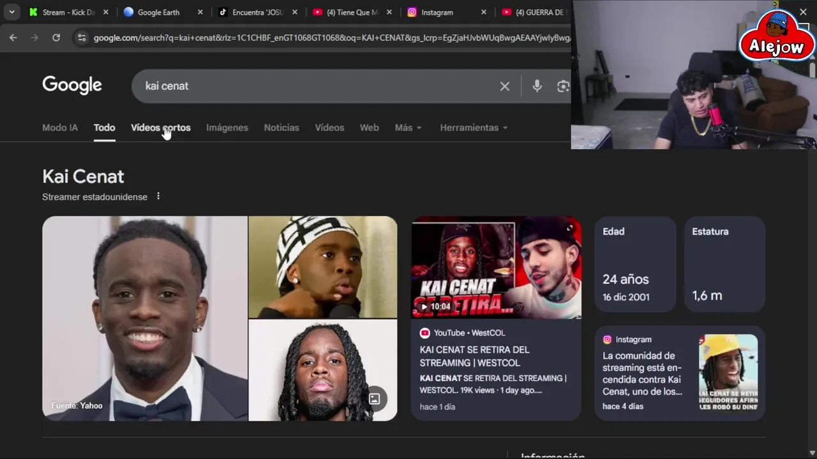Image resolution: width=817 pixels, height=459 pixels.
Task: Open the large Kai Cenat photo from Yahoo
Action: pyautogui.click(x=145, y=318)
